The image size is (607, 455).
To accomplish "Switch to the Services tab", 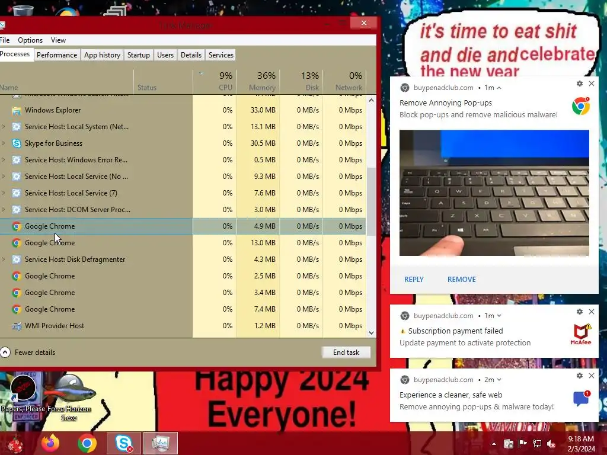I will coord(221,55).
